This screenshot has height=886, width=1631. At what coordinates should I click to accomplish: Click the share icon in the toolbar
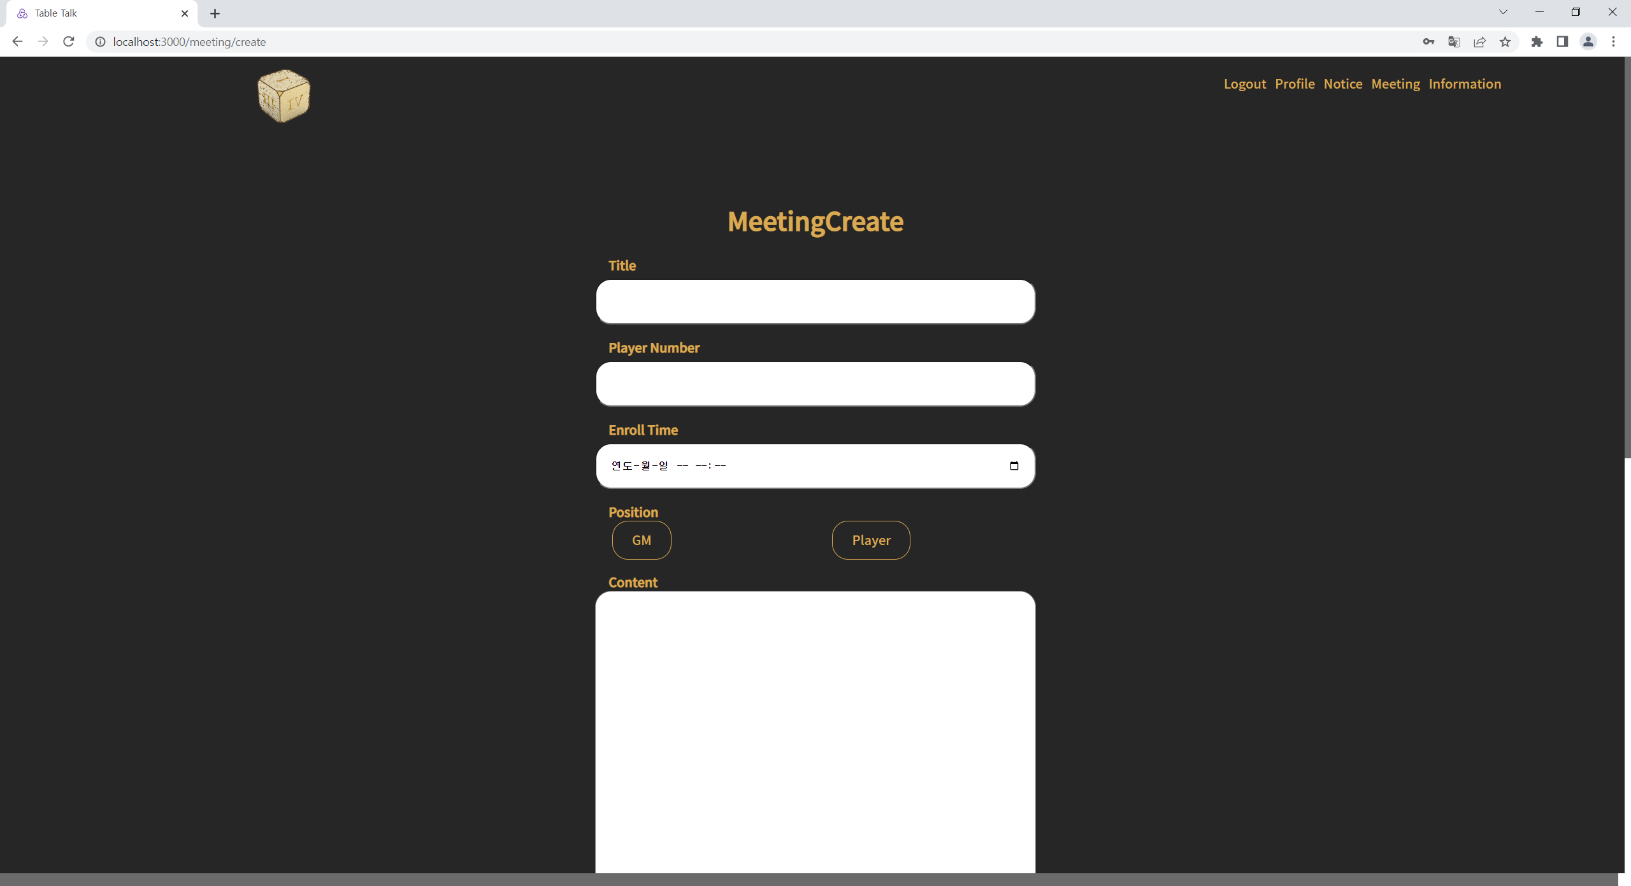(1480, 41)
